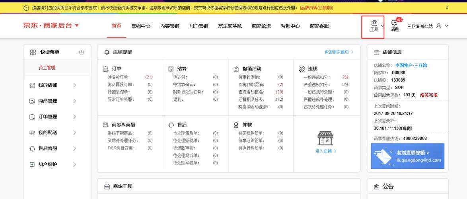467x199 pixels.
Task: Click 官方活动报名 count (20)
Action: (279, 92)
